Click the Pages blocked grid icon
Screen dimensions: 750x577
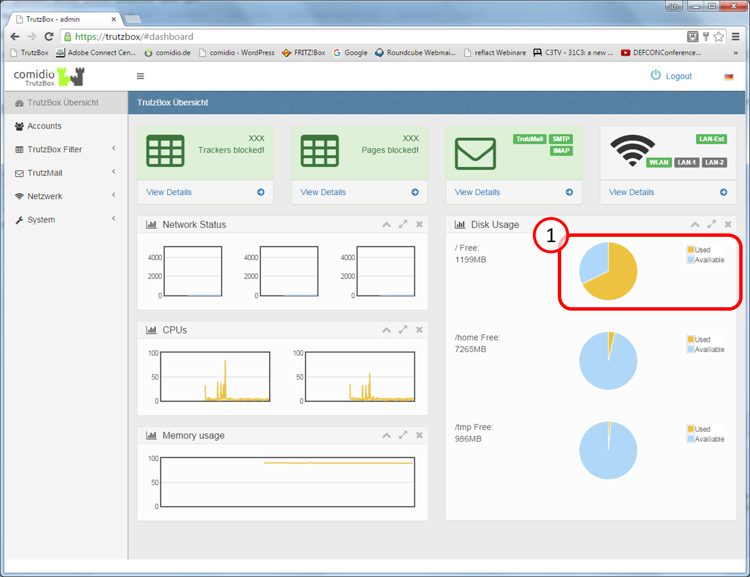coord(320,150)
